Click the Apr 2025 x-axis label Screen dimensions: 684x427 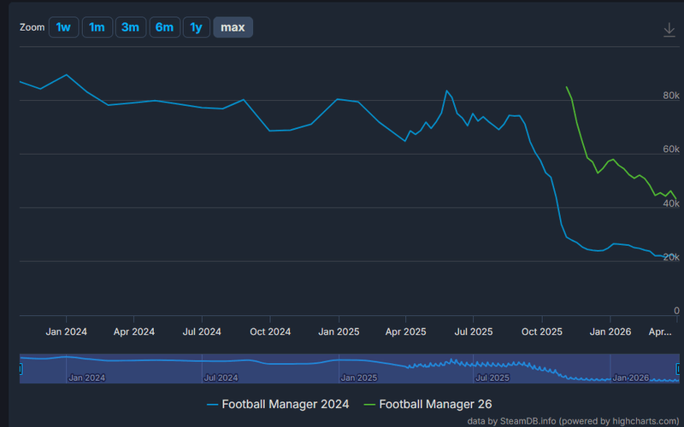pyautogui.click(x=405, y=332)
